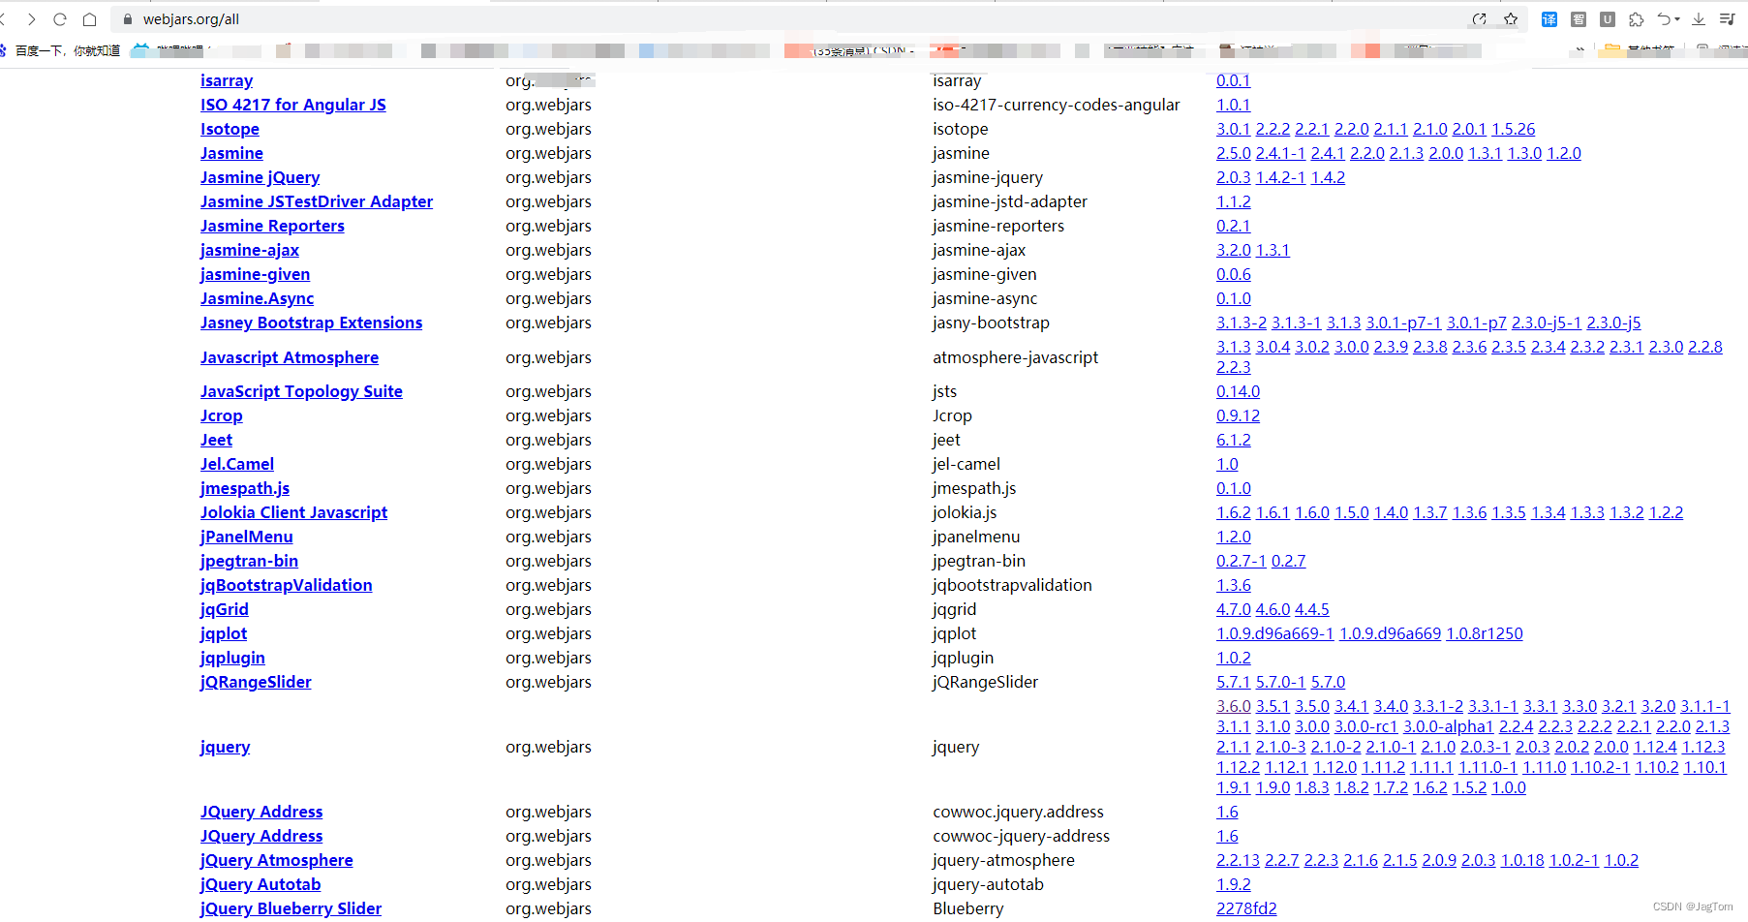Screen dimensions: 1748x922
Task: Open the browser menu at far right
Action: (x=1727, y=19)
